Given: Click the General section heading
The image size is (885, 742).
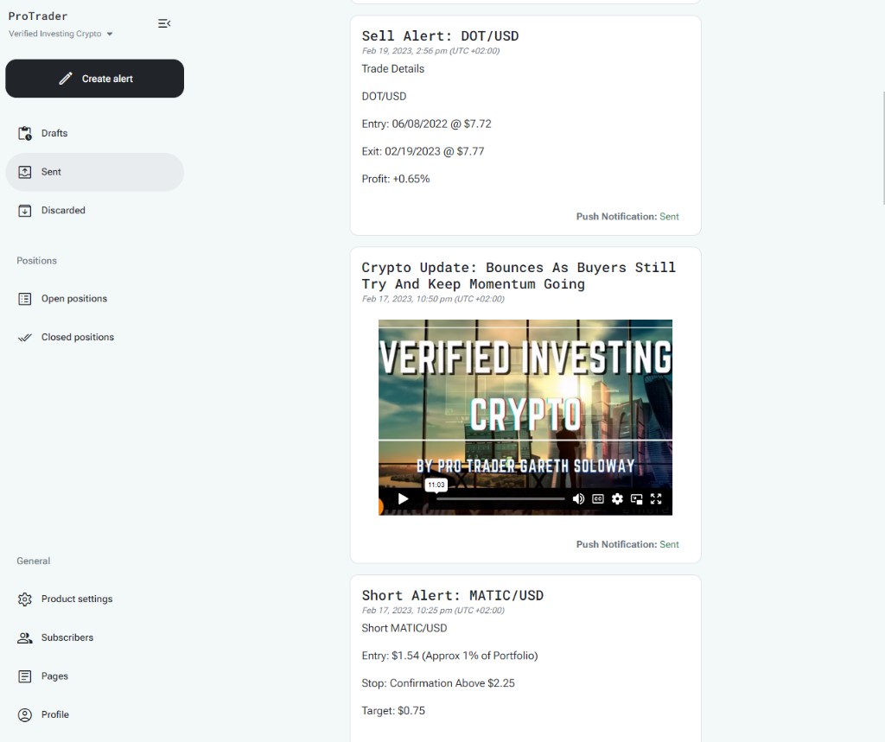Looking at the screenshot, I should (34, 561).
